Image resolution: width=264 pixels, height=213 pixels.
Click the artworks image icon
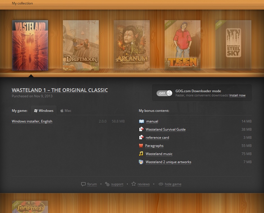[x=141, y=162]
